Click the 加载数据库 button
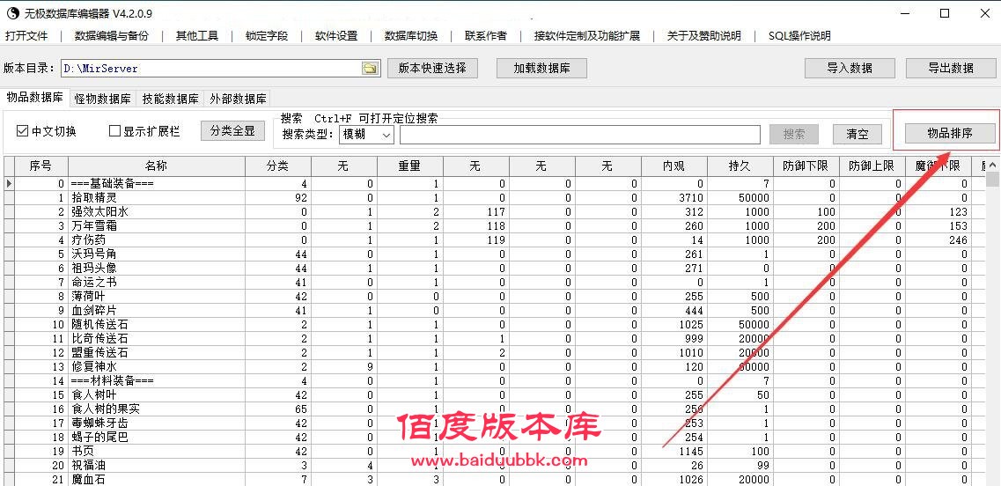Screen dimensions: 1001x486 pyautogui.click(x=541, y=68)
